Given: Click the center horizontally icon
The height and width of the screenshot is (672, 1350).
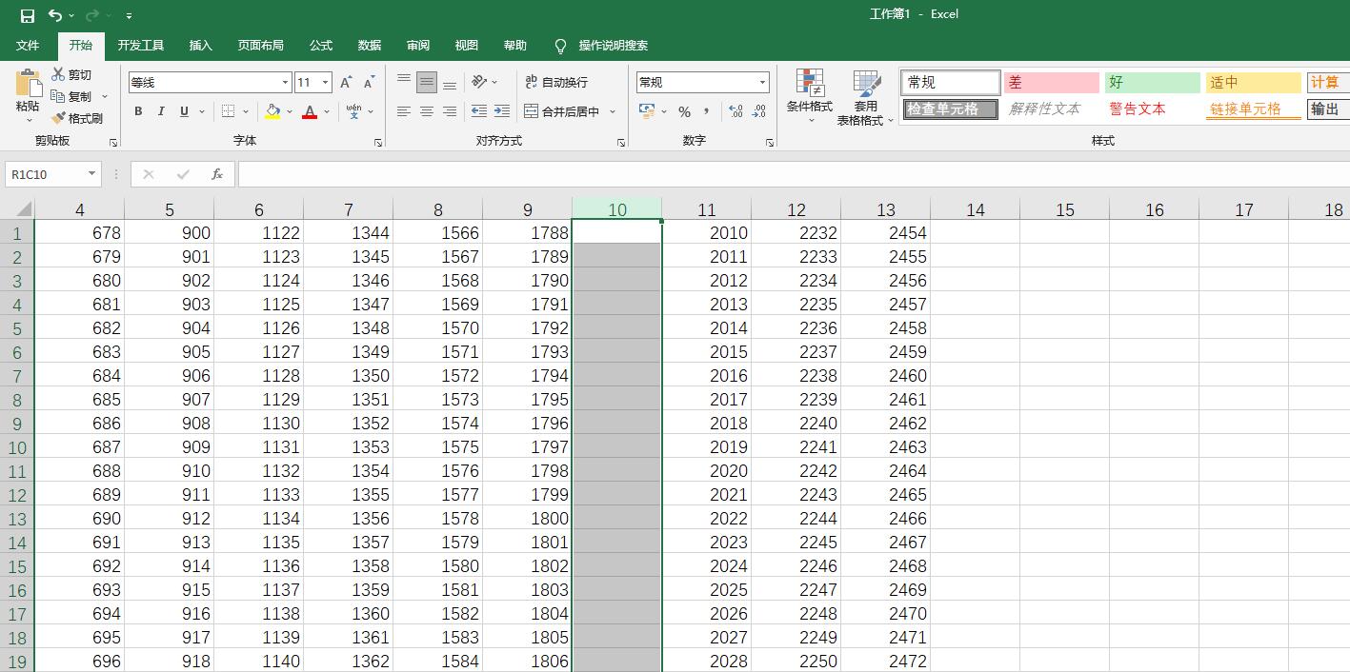Looking at the screenshot, I should pos(427,111).
